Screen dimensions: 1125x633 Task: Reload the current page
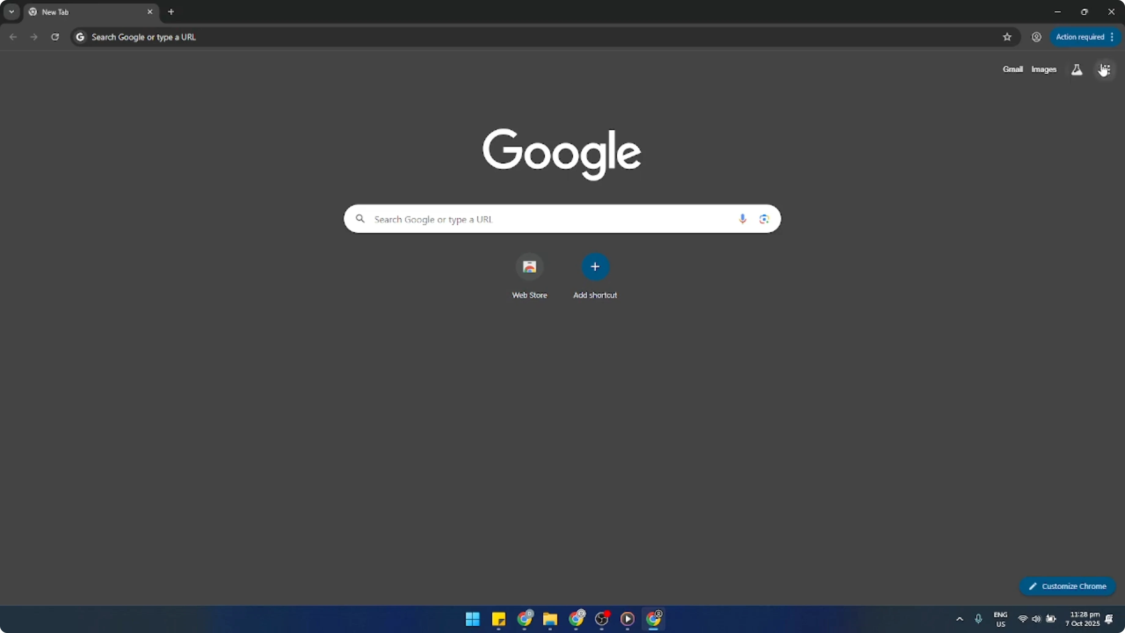55,37
